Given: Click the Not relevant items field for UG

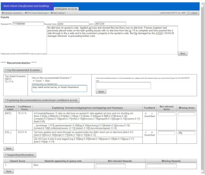Looking at the screenshot, I should tap(166, 133).
